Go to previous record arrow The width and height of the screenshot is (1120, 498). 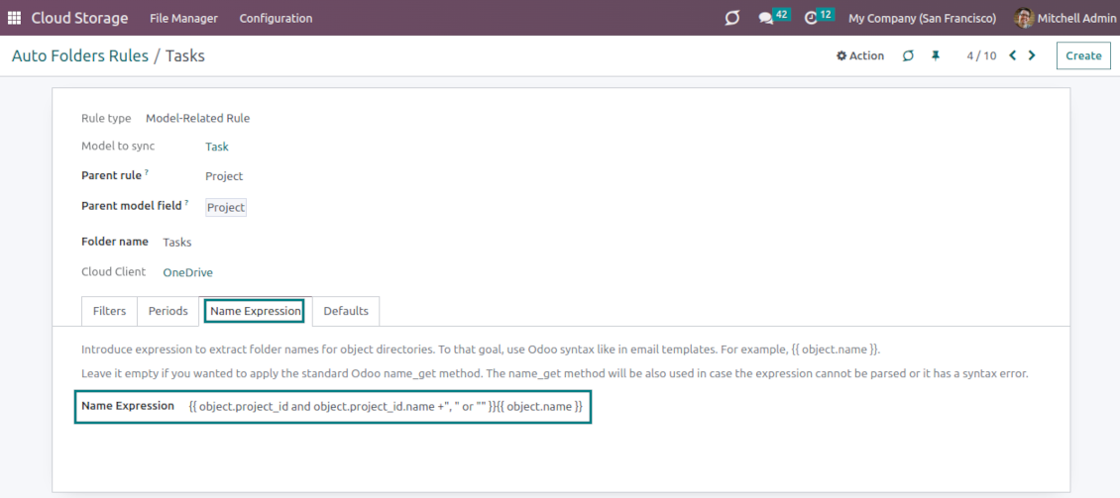pos(1012,55)
